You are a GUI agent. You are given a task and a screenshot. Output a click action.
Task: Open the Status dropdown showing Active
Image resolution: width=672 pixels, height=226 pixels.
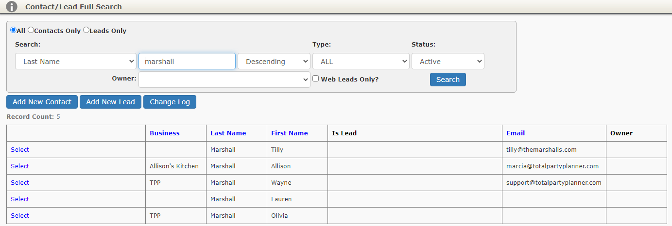coord(448,62)
